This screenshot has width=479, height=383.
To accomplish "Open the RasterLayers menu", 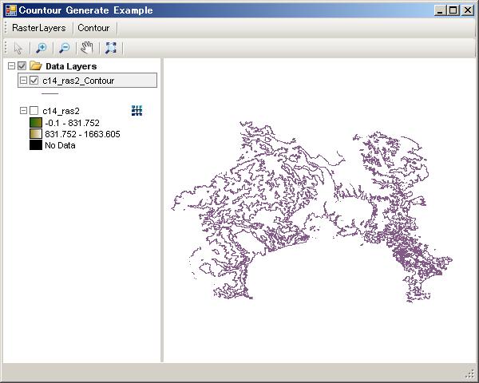I will pyautogui.click(x=38, y=28).
